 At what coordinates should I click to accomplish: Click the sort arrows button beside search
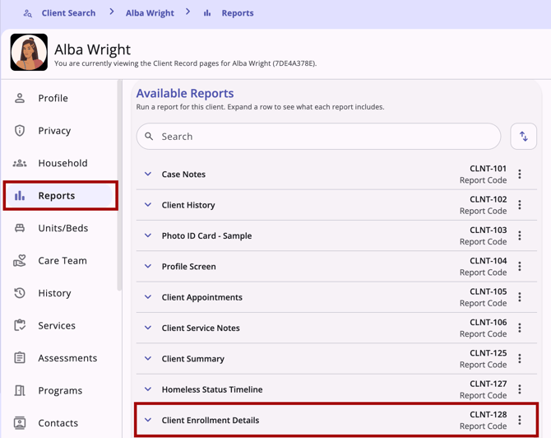pos(524,136)
